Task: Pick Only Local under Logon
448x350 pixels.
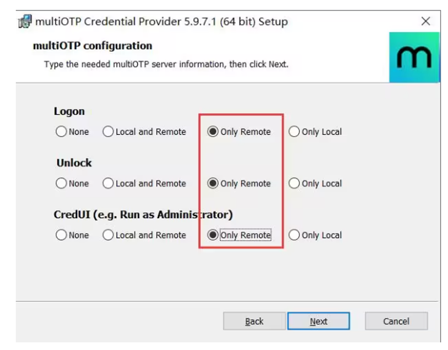Action: pos(294,132)
